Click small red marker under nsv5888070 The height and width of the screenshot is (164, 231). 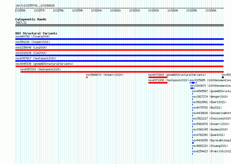tap(87, 77)
